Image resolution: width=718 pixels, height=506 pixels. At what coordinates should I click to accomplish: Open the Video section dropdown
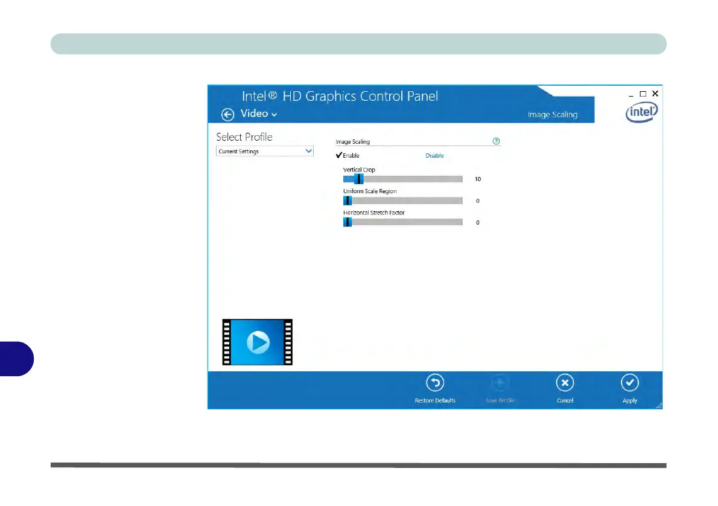259,114
